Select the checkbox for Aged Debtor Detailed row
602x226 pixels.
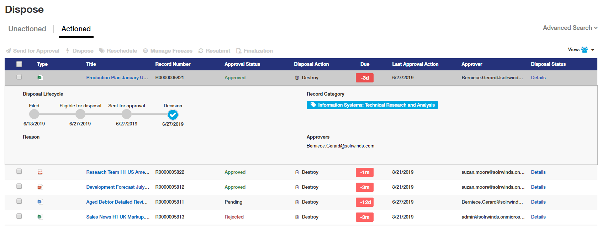coord(19,201)
